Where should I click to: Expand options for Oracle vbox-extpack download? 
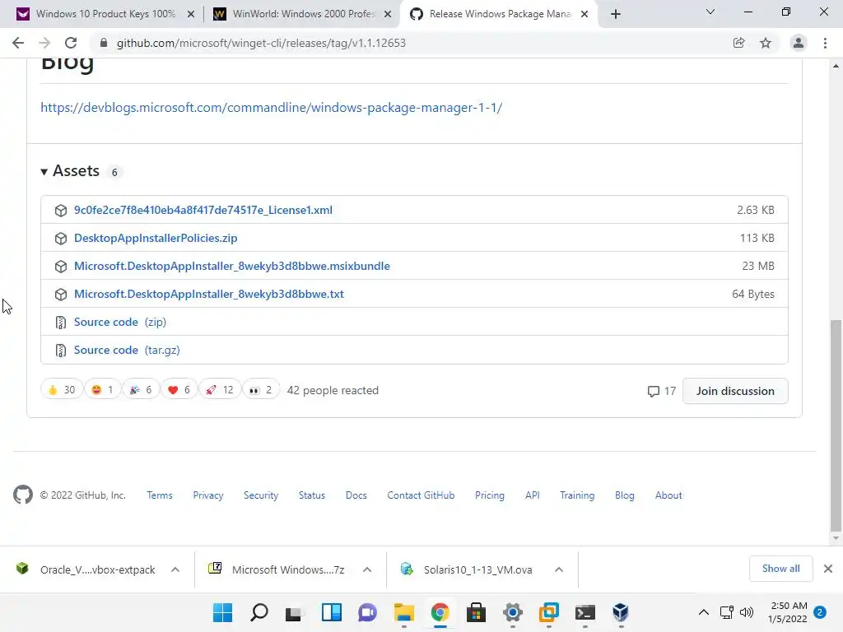click(x=175, y=569)
